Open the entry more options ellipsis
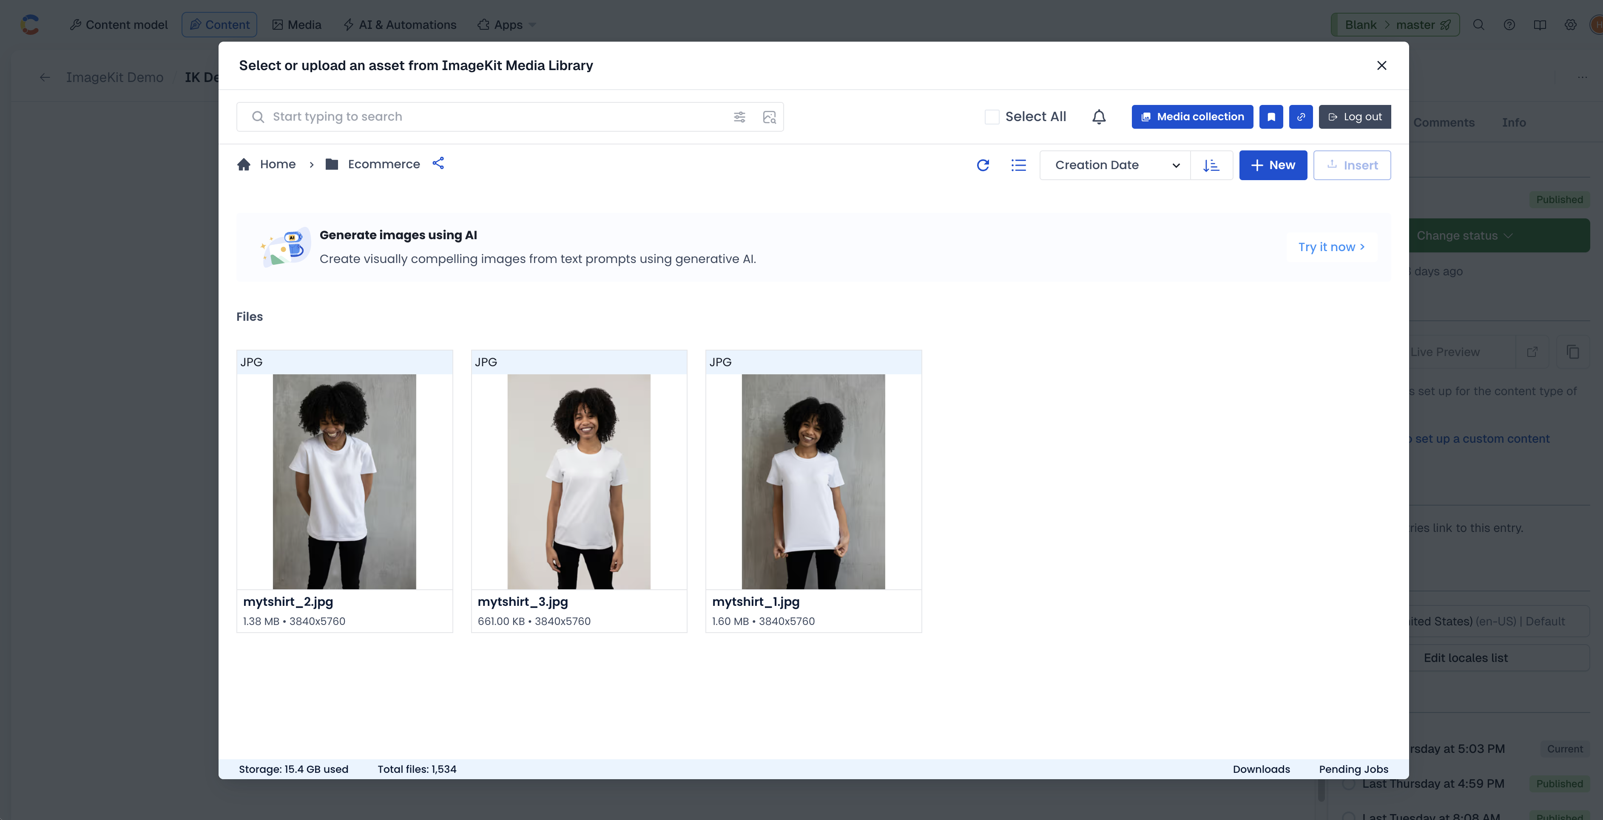The width and height of the screenshot is (1603, 820). point(1582,77)
